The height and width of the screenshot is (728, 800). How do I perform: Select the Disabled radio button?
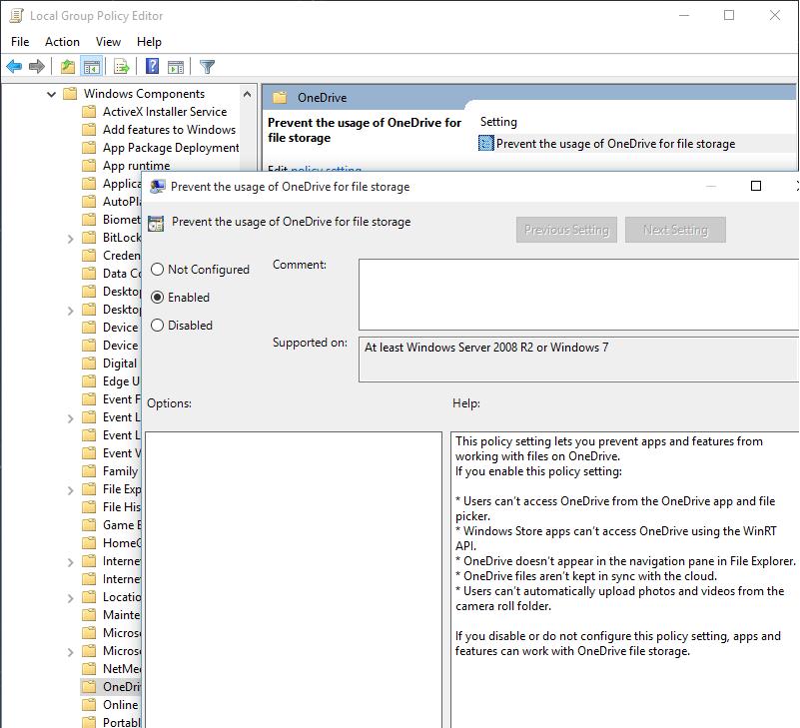(x=157, y=325)
